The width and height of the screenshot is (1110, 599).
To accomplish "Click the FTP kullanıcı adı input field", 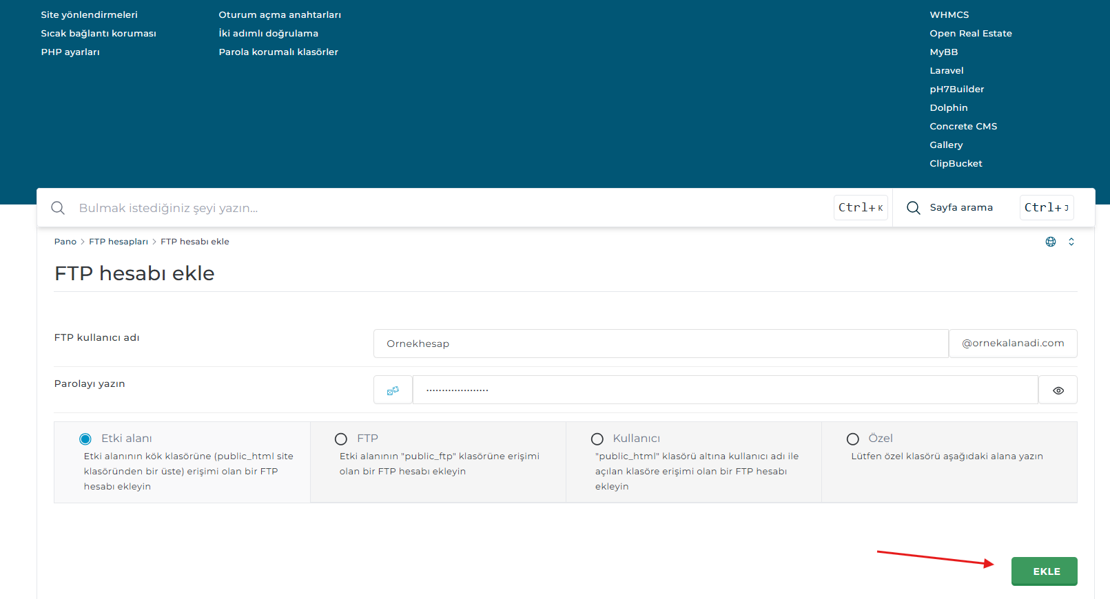I will 660,344.
